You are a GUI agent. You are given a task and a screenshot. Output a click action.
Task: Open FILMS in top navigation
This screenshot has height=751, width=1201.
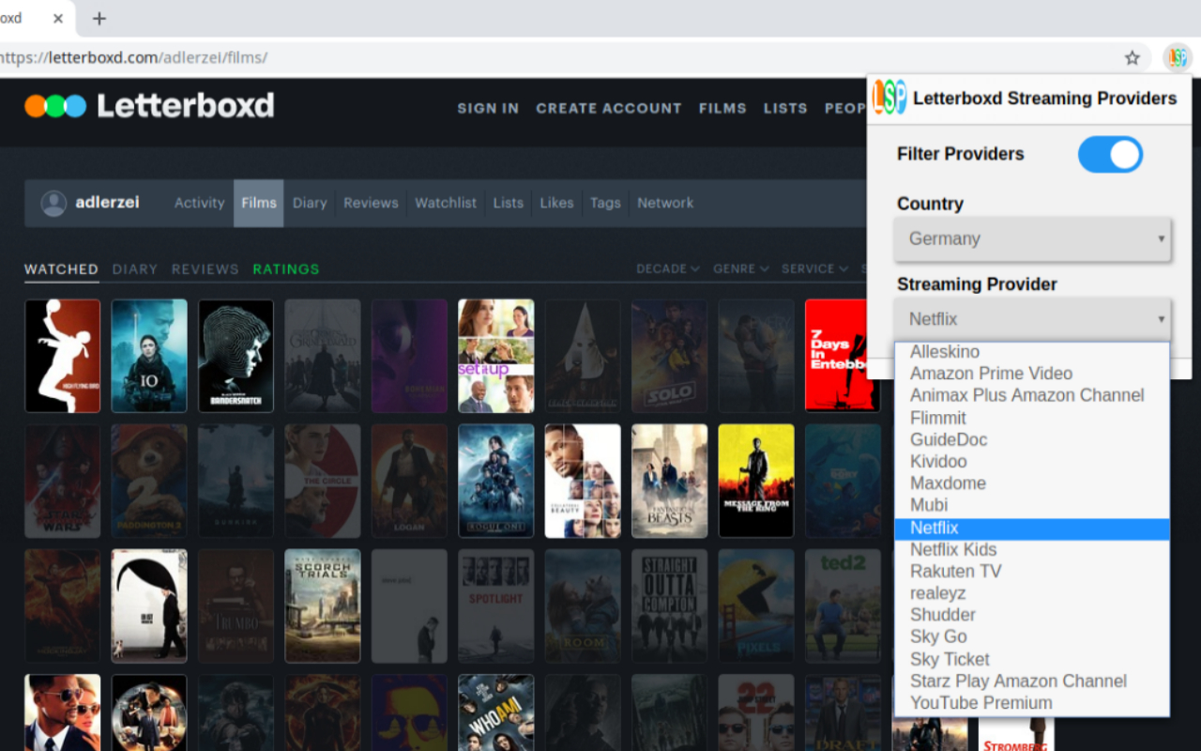(x=722, y=108)
